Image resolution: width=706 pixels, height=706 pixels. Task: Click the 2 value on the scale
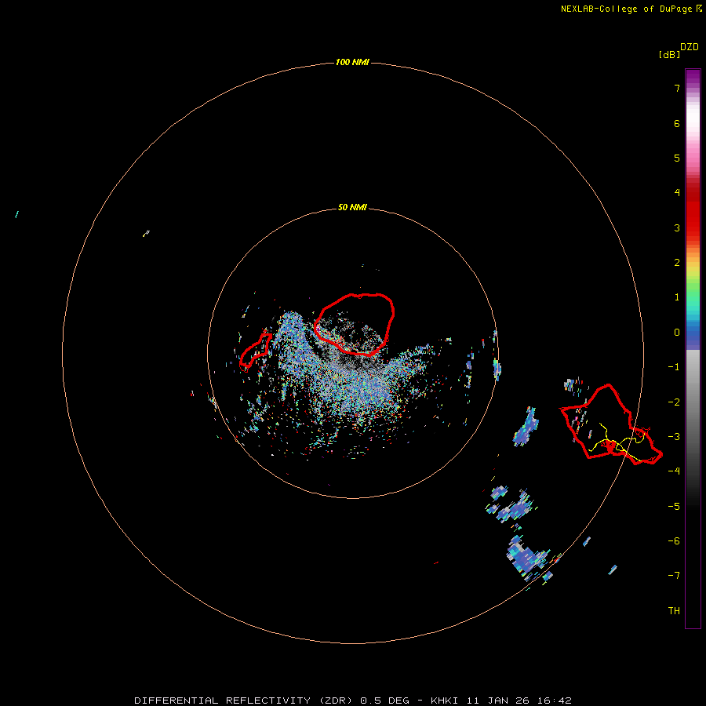(677, 263)
